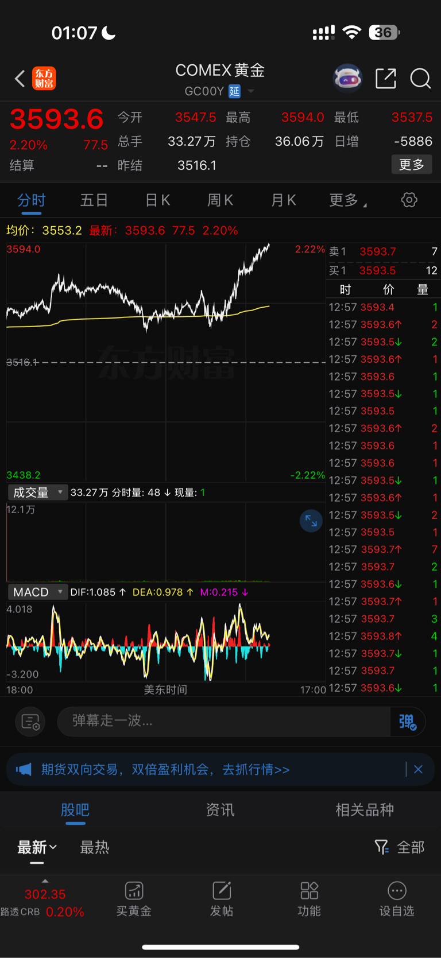Expand the GC00Y contract dropdown arrow
This screenshot has height=958, width=441.
(x=251, y=91)
